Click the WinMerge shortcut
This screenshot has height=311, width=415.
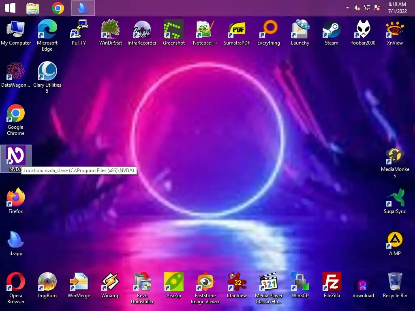[x=79, y=285]
